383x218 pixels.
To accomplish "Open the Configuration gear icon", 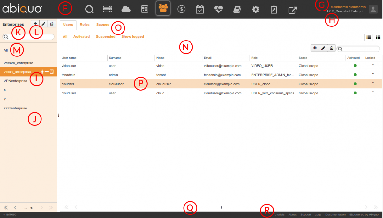I will [x=256, y=9].
